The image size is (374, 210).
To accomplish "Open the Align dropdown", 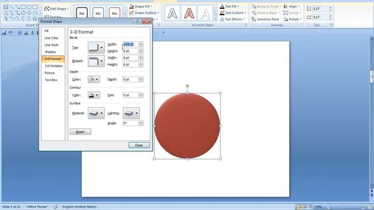I will [292, 6].
